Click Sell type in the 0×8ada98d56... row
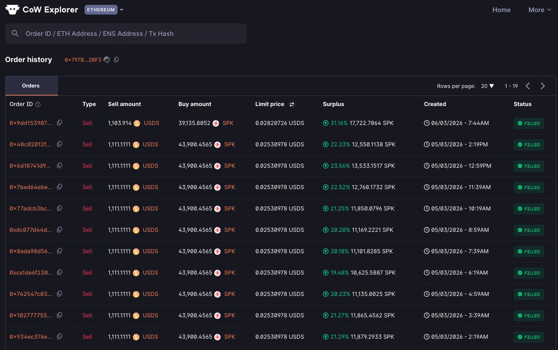The height and width of the screenshot is (350, 558). tap(87, 251)
